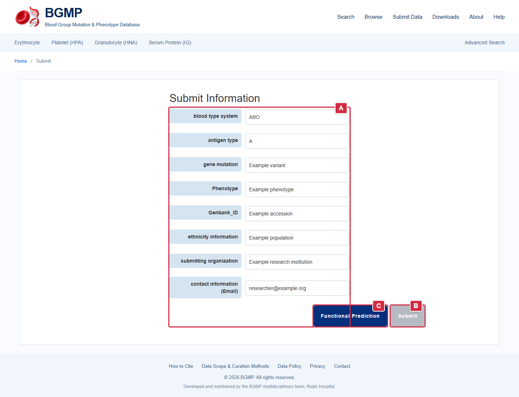Select the Granulocyte (HNA) category tab
Viewport: 519px width, 397px height.
coord(116,43)
